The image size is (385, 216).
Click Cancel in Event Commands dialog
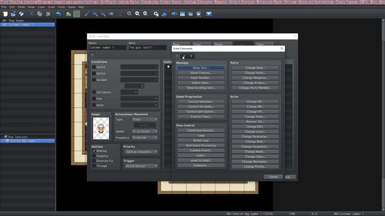coord(273,177)
